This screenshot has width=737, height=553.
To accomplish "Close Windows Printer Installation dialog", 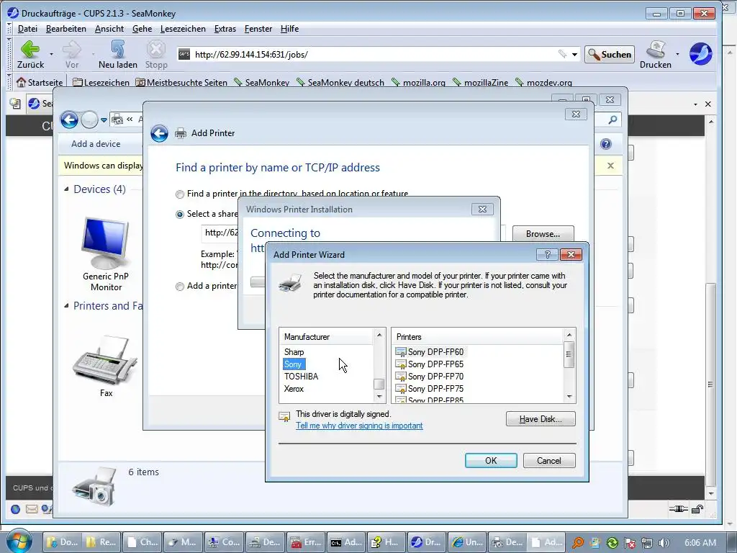I will tap(482, 210).
